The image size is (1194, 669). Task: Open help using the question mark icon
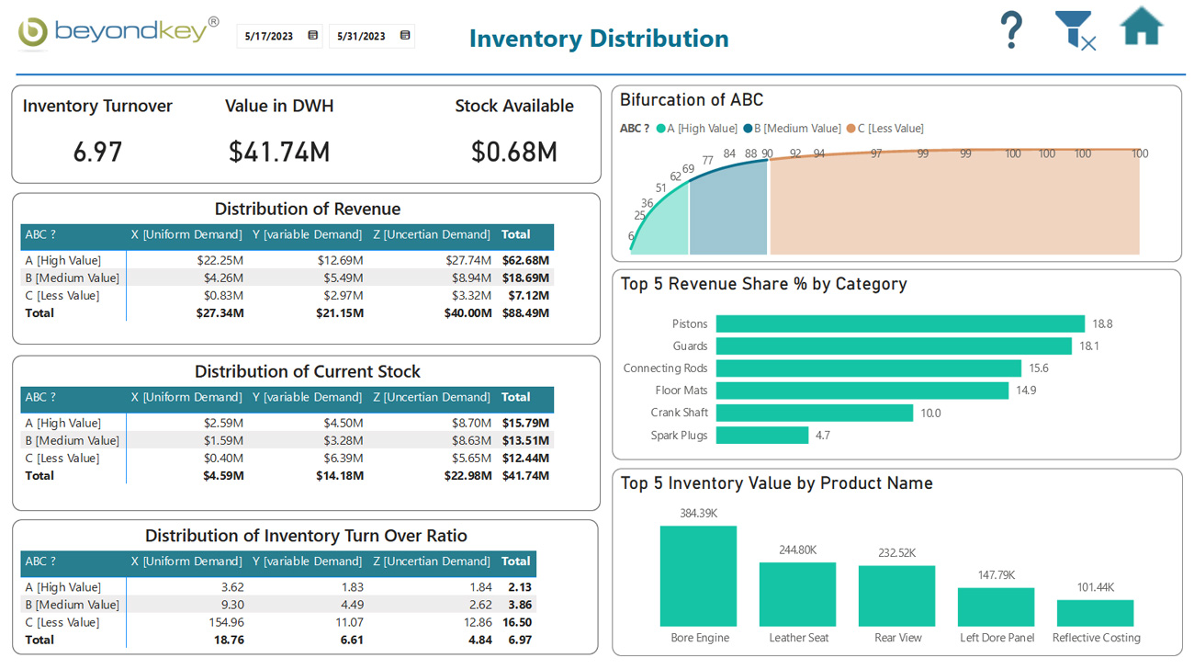[x=1011, y=30]
